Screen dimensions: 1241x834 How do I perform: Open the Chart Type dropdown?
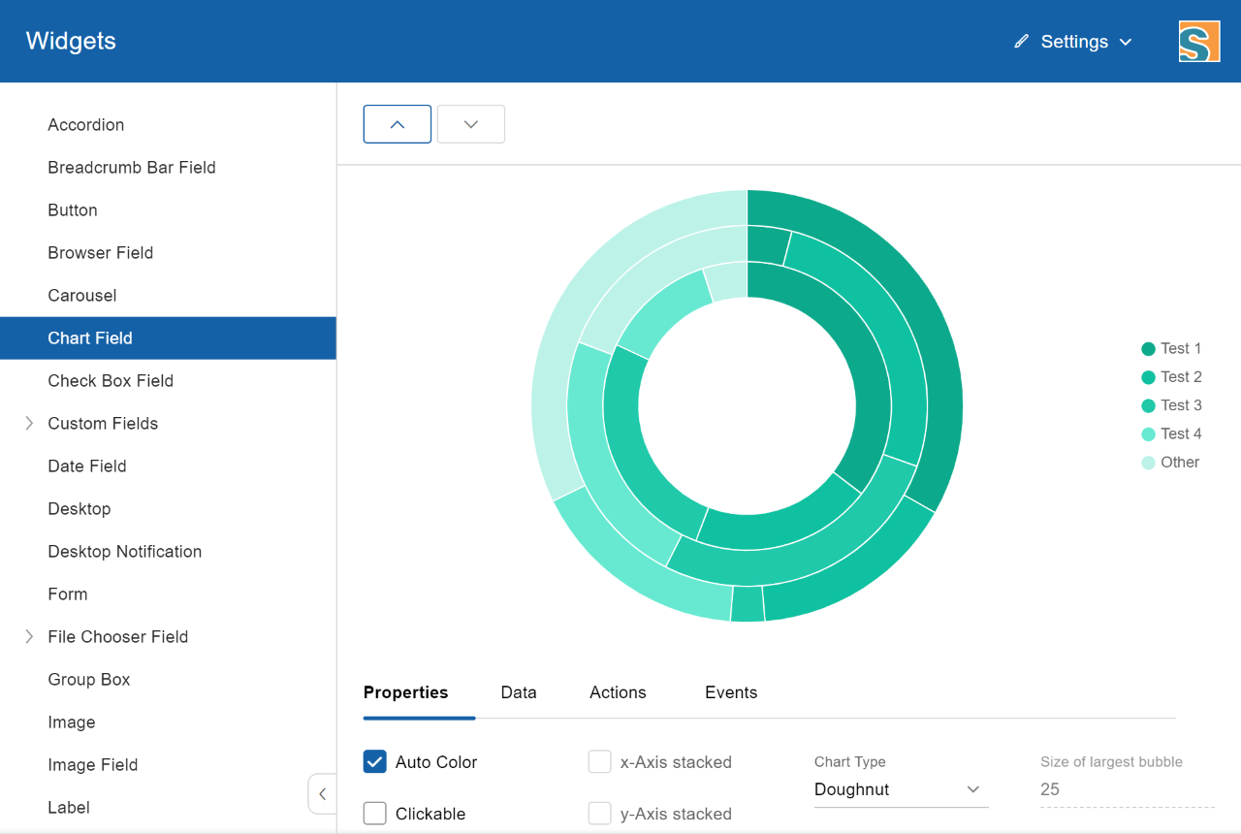(x=901, y=789)
